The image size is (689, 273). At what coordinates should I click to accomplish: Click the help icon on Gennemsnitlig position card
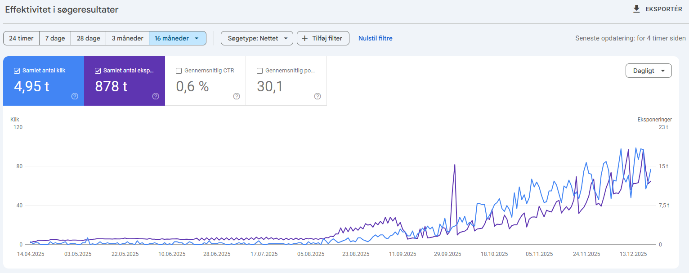click(318, 96)
